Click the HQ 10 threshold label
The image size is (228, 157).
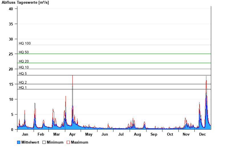pyautogui.click(x=24, y=67)
